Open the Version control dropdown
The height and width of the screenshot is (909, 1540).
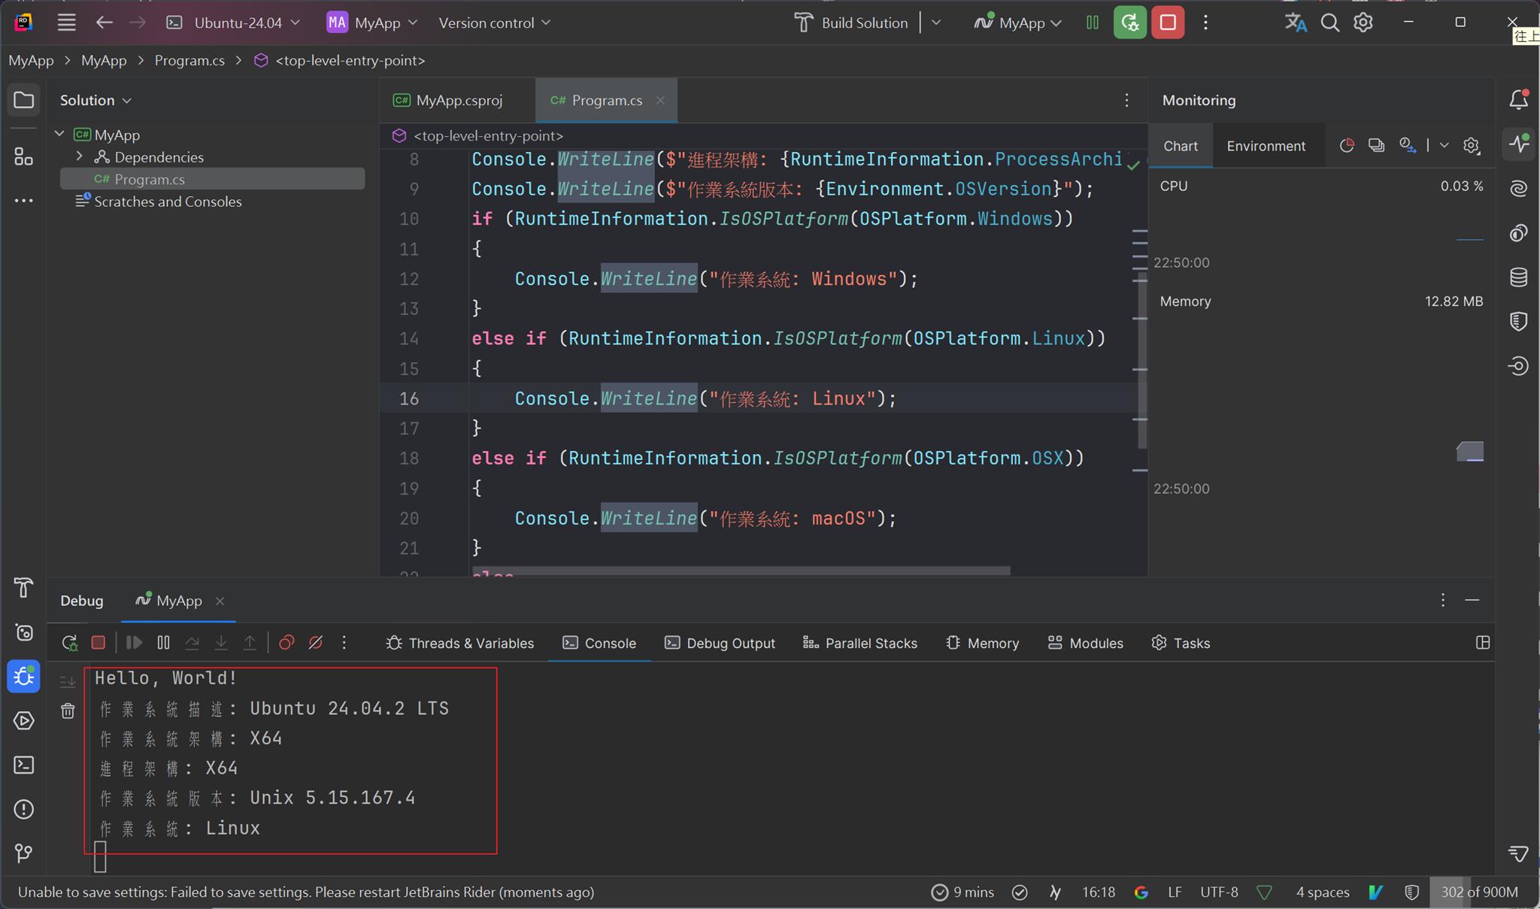(x=495, y=23)
